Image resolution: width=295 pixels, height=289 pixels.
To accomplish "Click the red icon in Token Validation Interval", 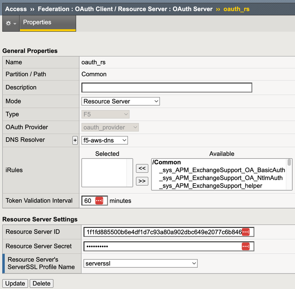I will pyautogui.click(x=99, y=201).
